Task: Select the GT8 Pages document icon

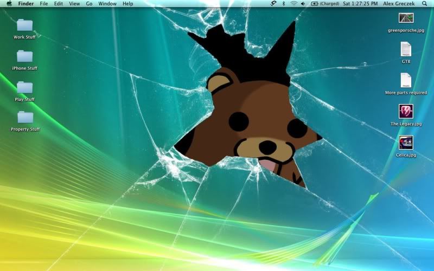Action: pyautogui.click(x=406, y=49)
